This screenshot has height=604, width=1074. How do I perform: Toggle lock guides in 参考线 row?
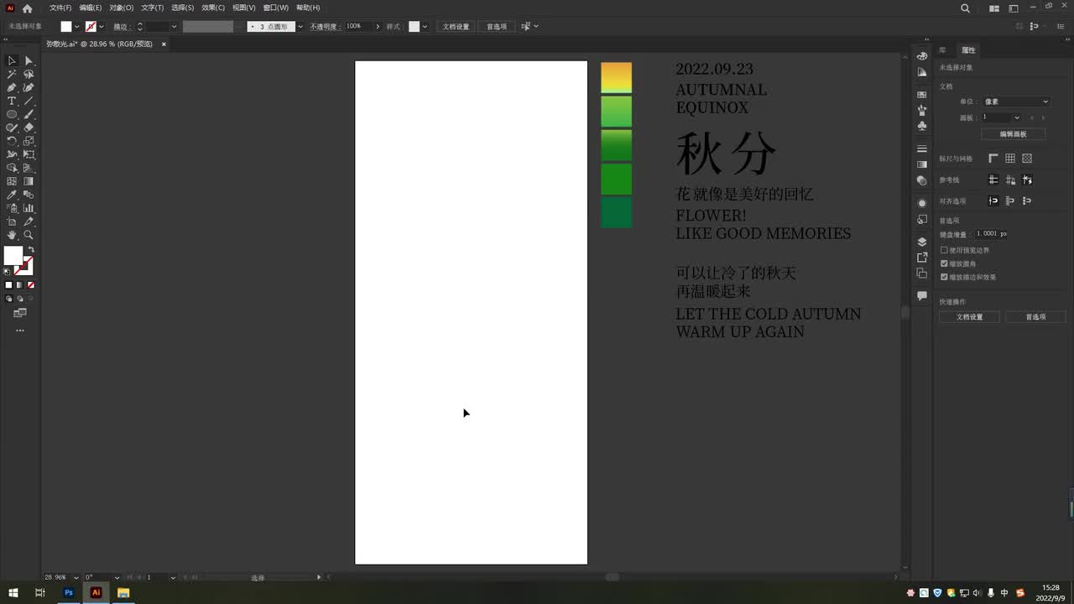(x=1010, y=180)
